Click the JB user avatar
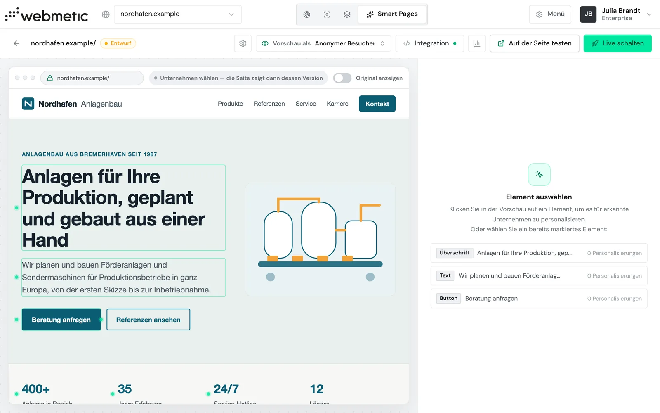 click(588, 14)
